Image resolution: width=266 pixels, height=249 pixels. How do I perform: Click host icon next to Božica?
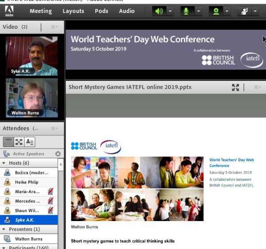[7, 173]
